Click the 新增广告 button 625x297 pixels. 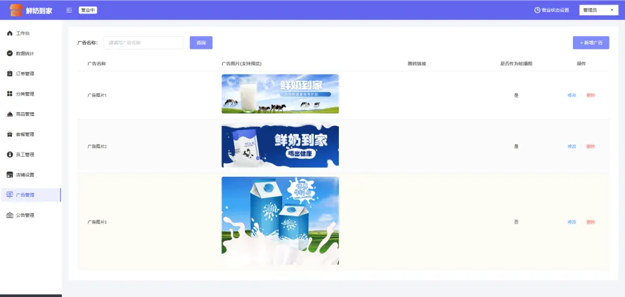pyautogui.click(x=590, y=43)
